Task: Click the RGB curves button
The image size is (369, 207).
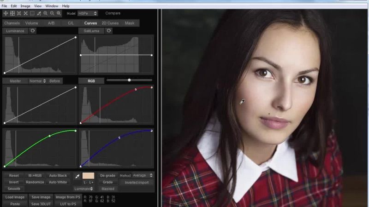Action: (91, 81)
